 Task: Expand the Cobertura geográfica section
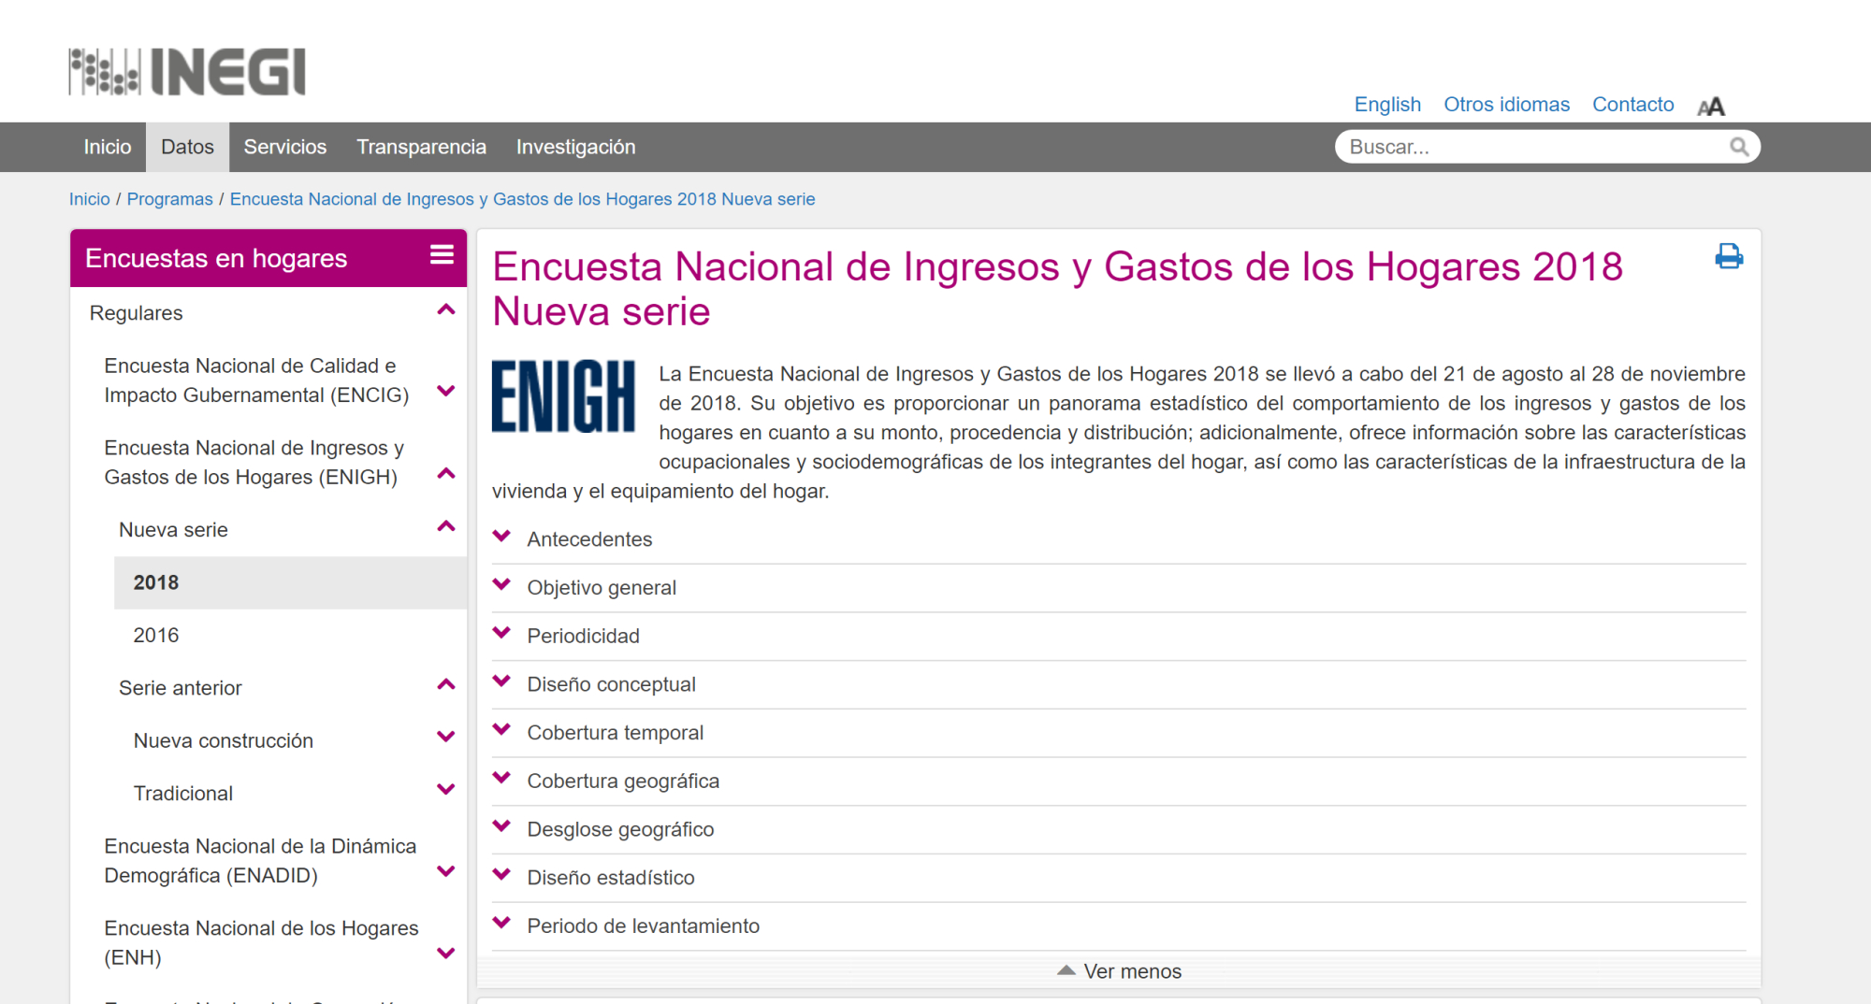pos(1119,782)
